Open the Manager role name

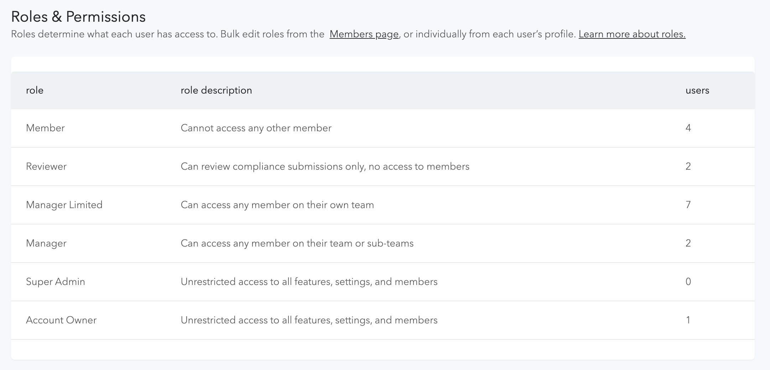(46, 243)
